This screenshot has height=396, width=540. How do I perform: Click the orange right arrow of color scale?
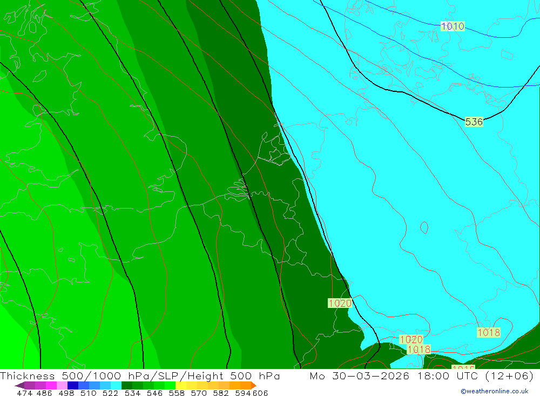coord(253,385)
